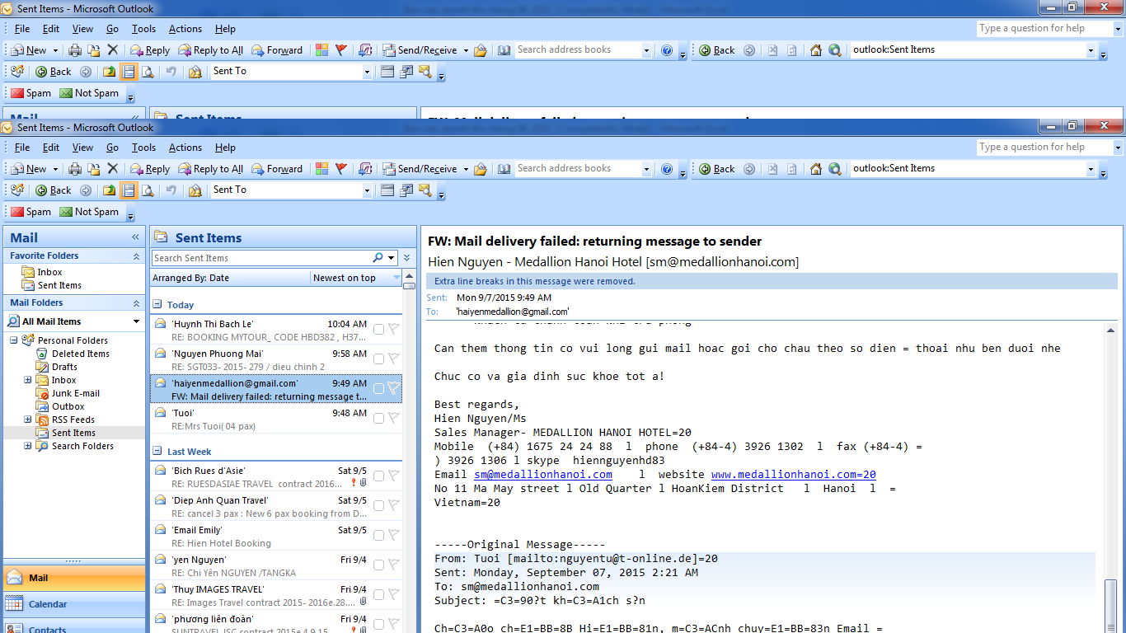The image size is (1126, 633).
Task: Open the Sent To view dropdown in front window
Action: pos(368,190)
